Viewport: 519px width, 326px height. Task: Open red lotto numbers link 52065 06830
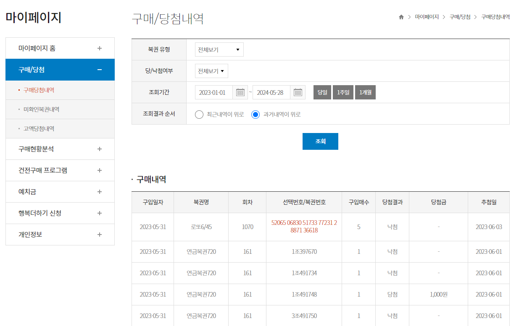(304, 227)
